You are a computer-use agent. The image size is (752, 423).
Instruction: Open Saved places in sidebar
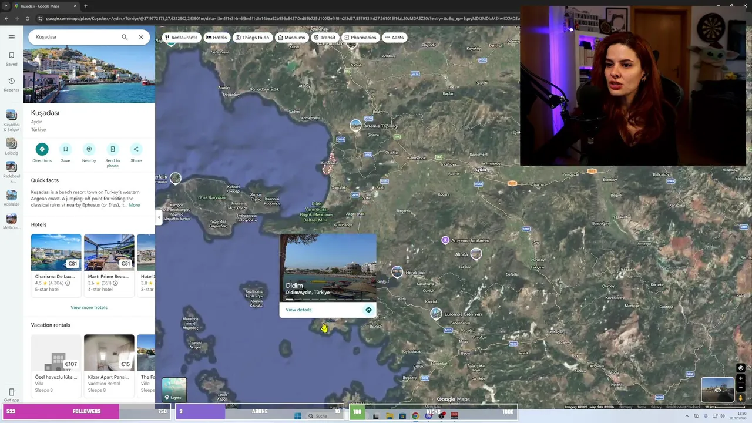(x=11, y=59)
